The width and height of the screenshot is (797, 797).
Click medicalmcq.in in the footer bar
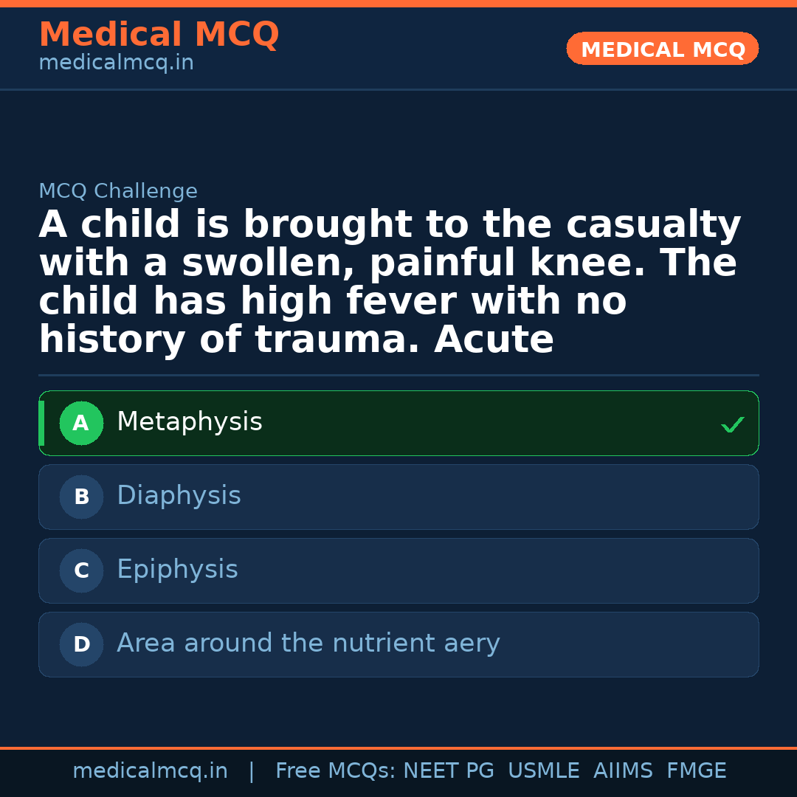(150, 770)
